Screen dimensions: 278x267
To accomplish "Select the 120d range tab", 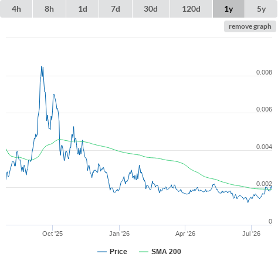I will 191,9.
